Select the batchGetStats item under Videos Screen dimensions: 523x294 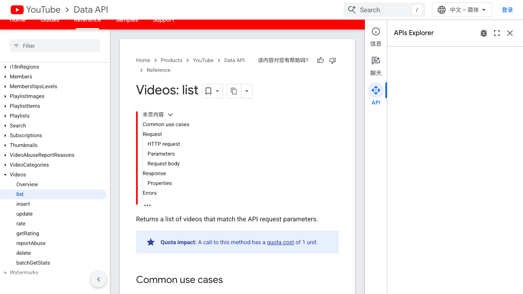(x=33, y=263)
